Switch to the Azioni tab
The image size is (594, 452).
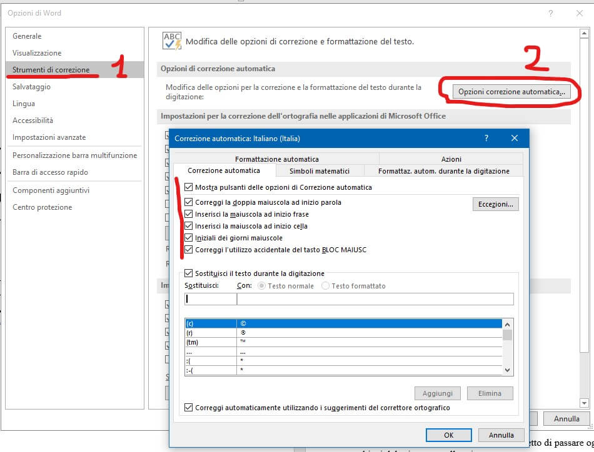[x=451, y=159]
